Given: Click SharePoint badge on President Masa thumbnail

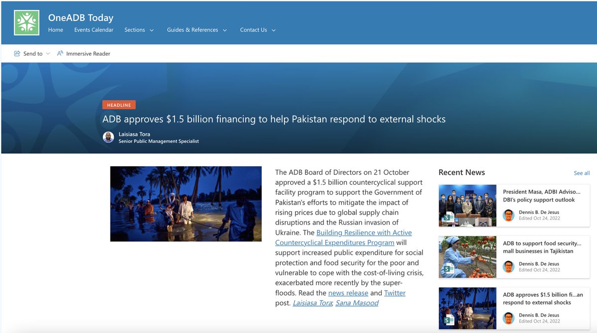Looking at the screenshot, I should pyautogui.click(x=449, y=218).
